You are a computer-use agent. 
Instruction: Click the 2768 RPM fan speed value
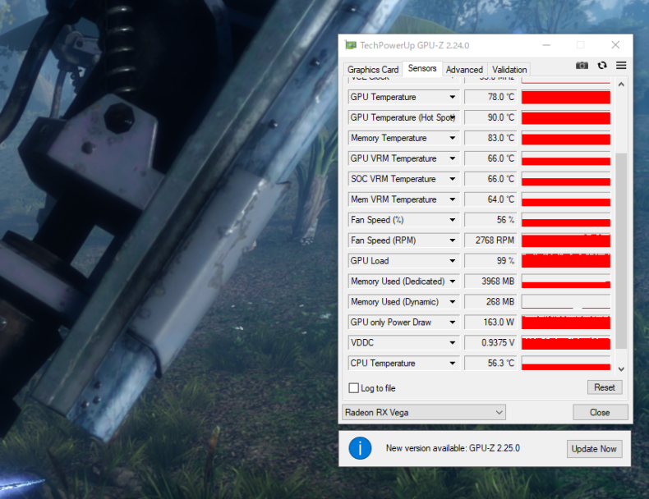point(490,240)
